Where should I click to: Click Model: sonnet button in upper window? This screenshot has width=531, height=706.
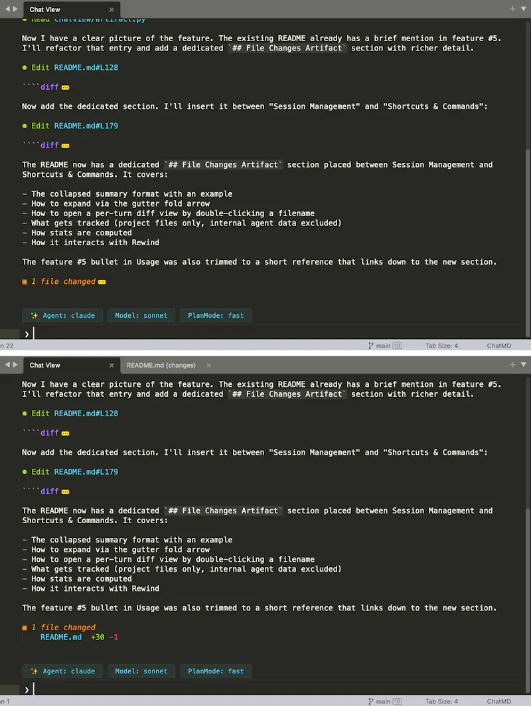point(141,316)
